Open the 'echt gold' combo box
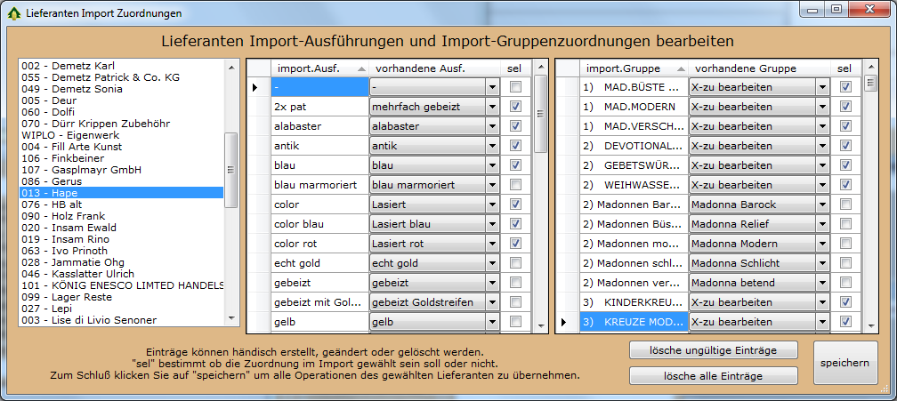 (x=492, y=263)
